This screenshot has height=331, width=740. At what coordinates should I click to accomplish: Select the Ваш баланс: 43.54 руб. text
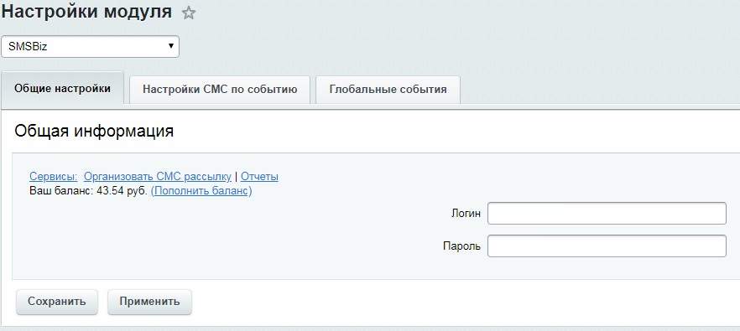[x=89, y=191]
